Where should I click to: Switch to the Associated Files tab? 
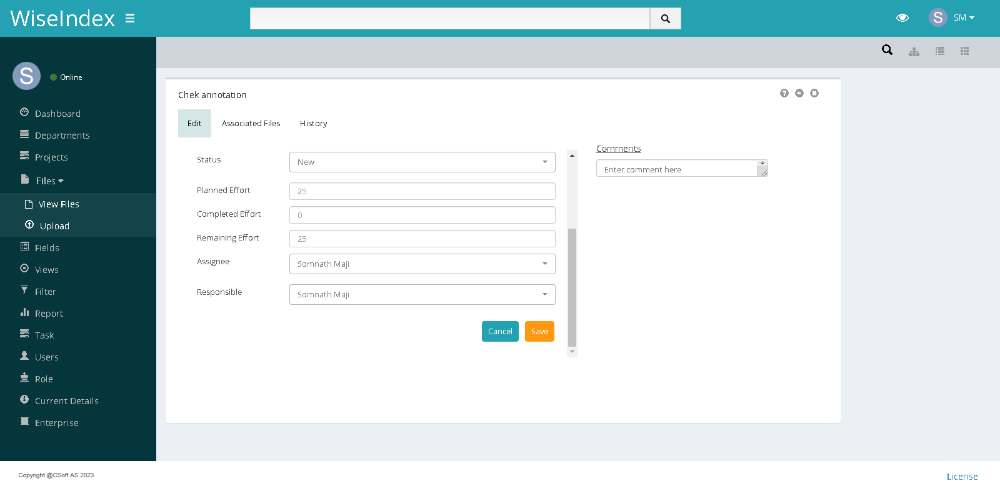[251, 124]
